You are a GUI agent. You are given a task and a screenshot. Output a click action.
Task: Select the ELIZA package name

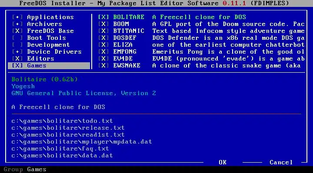point(123,45)
